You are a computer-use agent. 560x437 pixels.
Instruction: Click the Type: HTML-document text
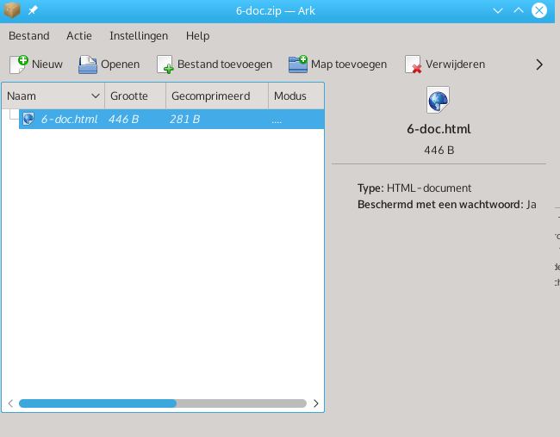pyautogui.click(x=414, y=188)
